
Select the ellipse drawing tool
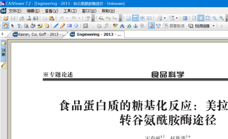click(76, 26)
